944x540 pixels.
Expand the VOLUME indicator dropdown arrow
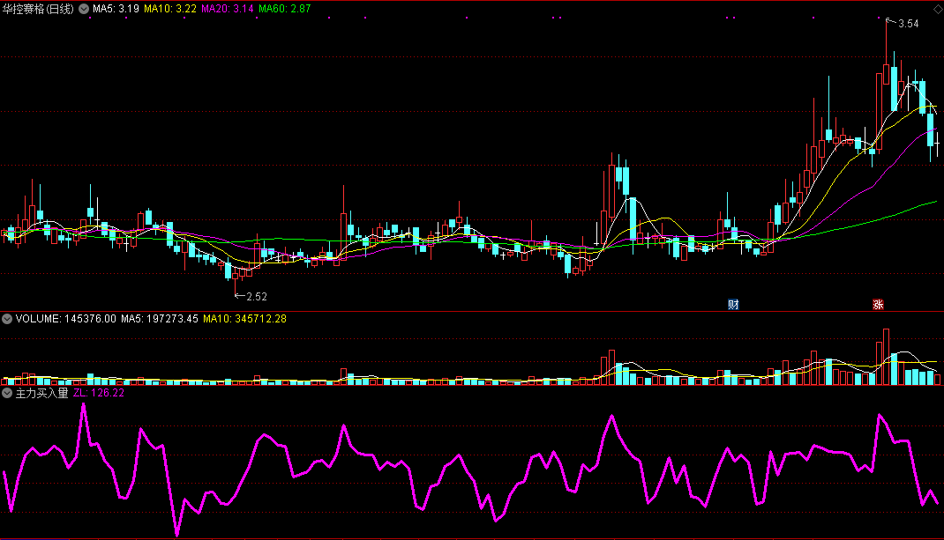(x=7, y=319)
